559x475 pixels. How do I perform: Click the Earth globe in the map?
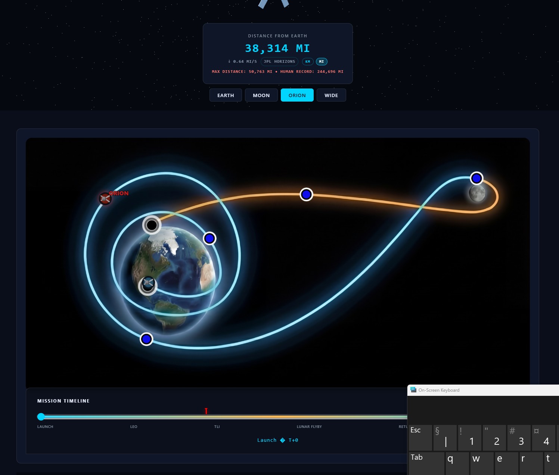pos(168,280)
